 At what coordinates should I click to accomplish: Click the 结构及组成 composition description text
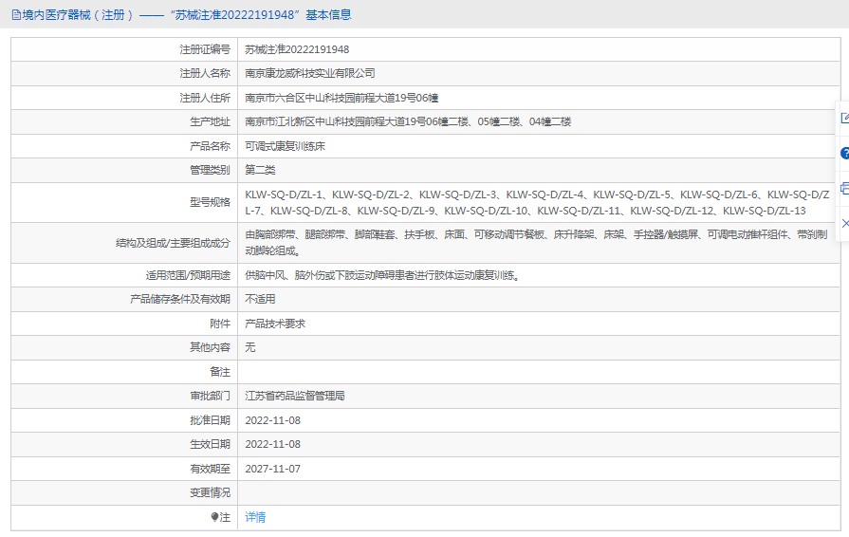[x=536, y=243]
